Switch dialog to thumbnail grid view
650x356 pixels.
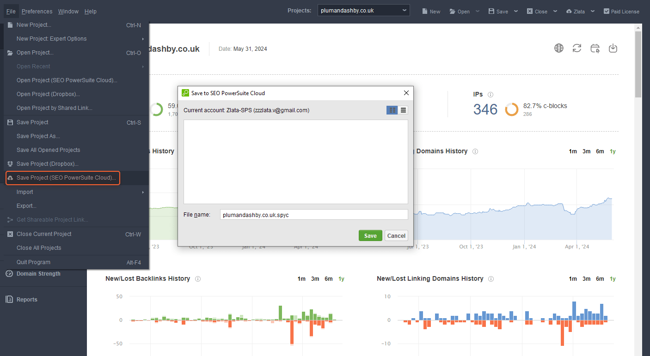[392, 110]
